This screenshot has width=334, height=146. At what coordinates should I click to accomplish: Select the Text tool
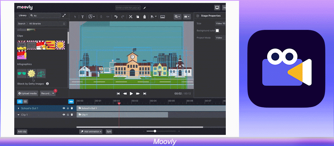click(x=83, y=17)
